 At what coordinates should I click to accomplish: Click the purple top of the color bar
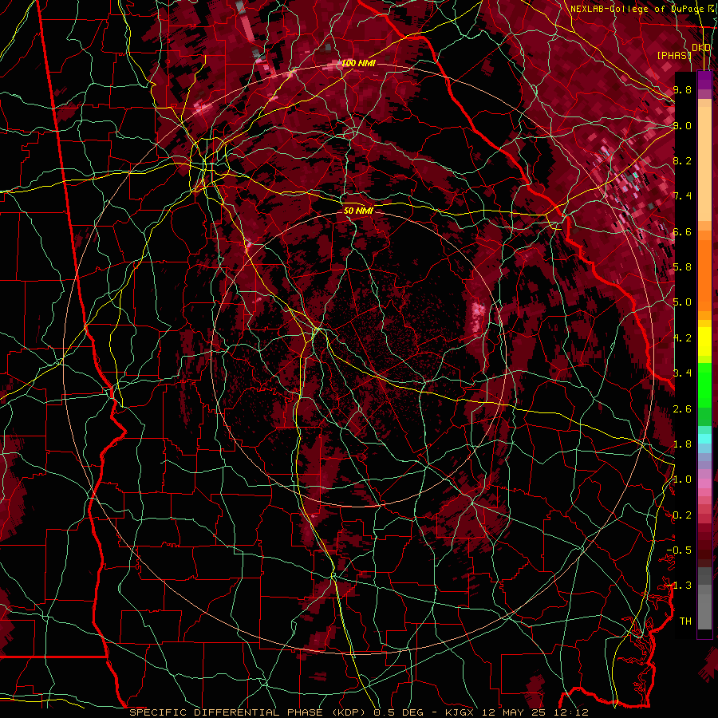704,80
